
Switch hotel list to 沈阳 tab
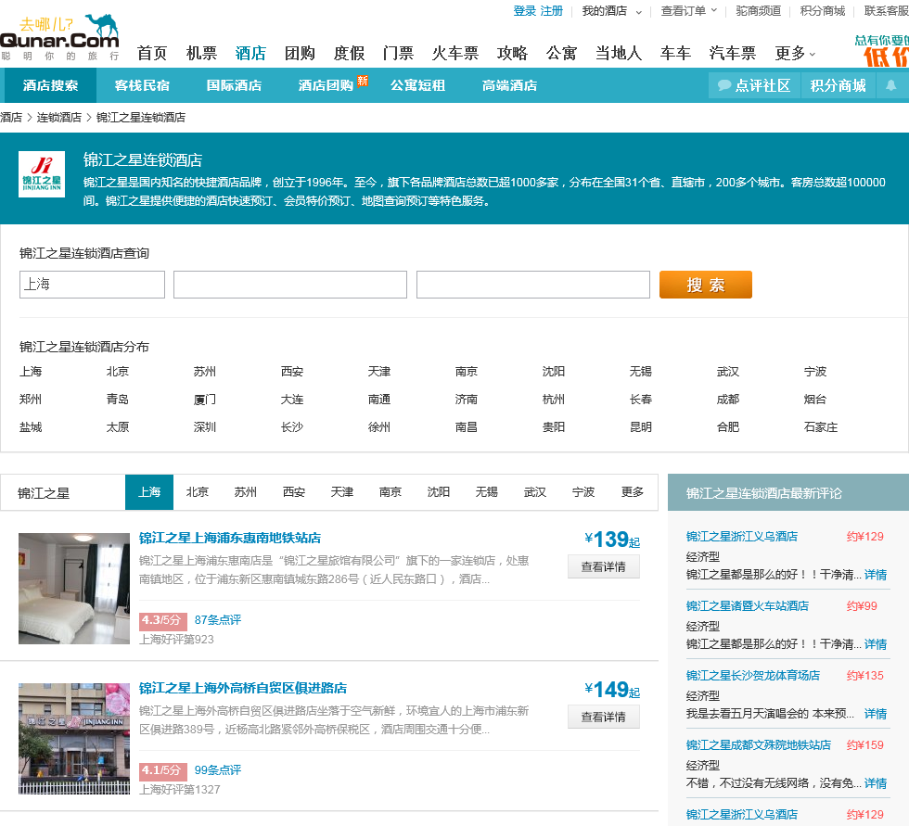pos(438,491)
